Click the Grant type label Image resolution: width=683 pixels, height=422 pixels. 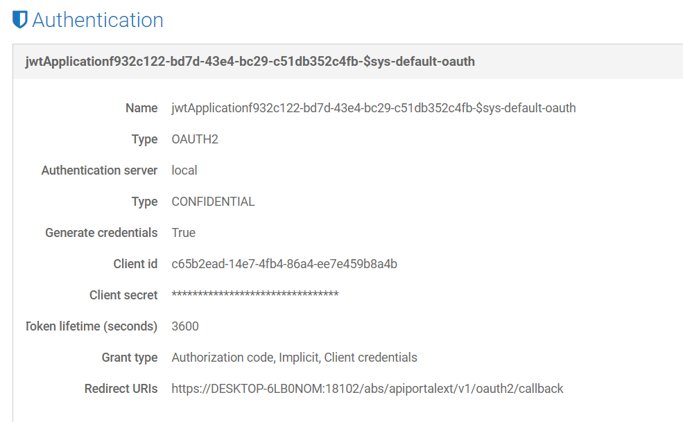pyautogui.click(x=130, y=358)
